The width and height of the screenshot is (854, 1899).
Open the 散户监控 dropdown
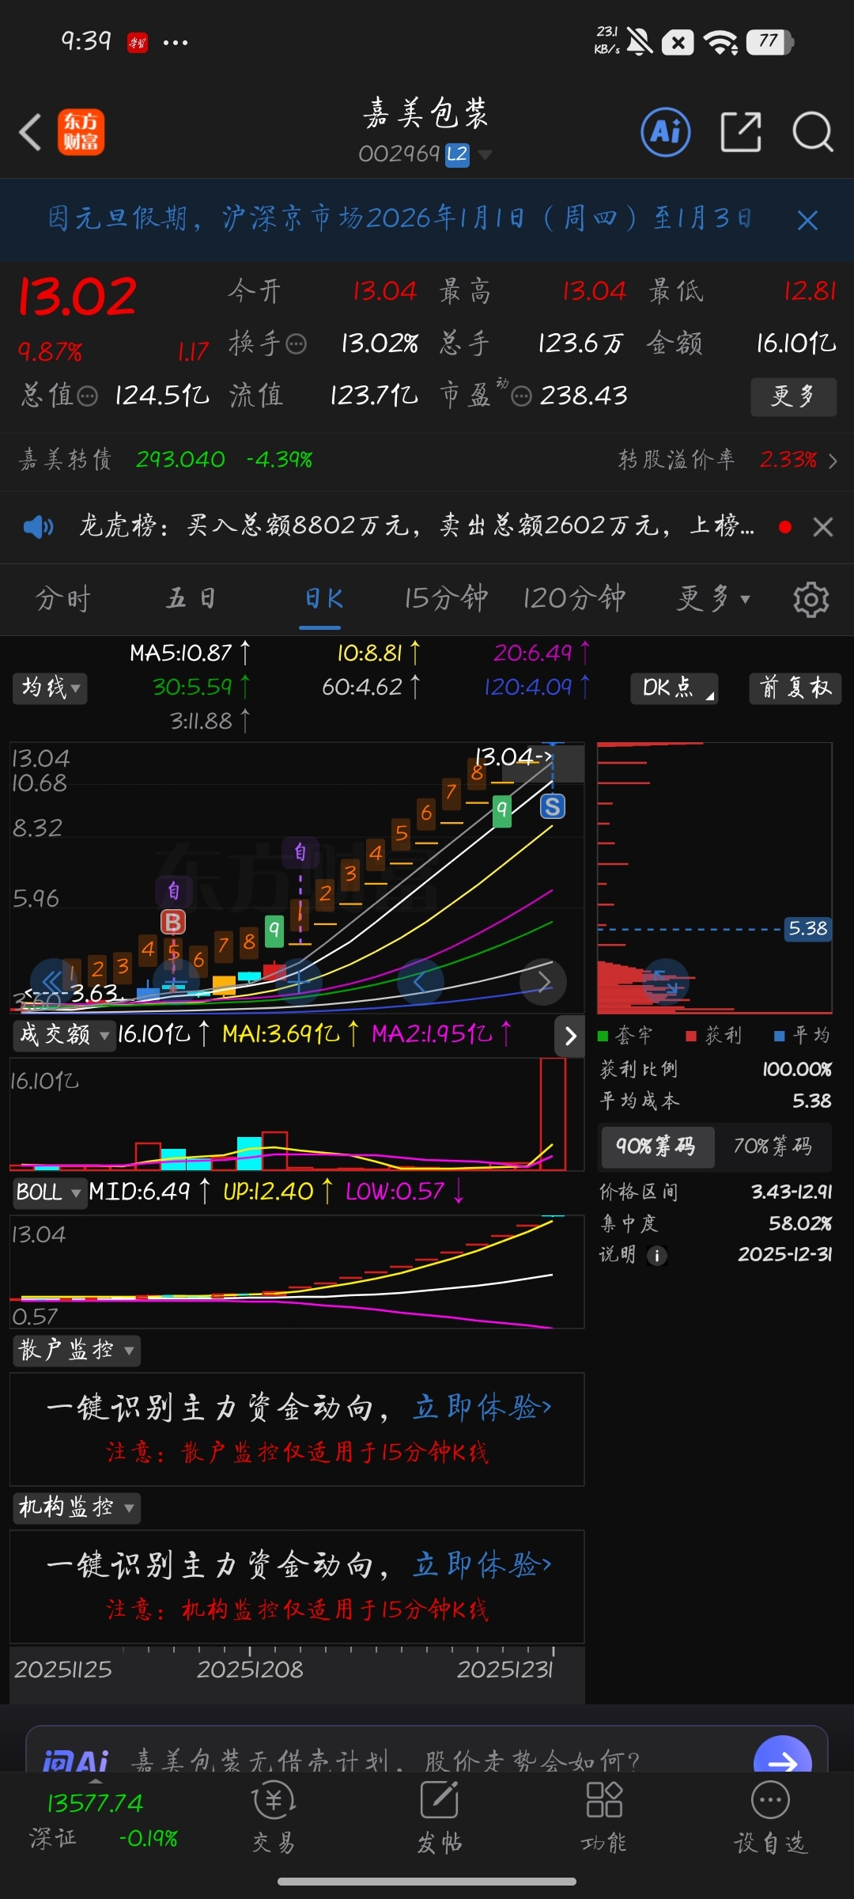pos(77,1350)
